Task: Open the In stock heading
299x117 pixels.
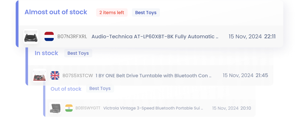Action: (46, 53)
